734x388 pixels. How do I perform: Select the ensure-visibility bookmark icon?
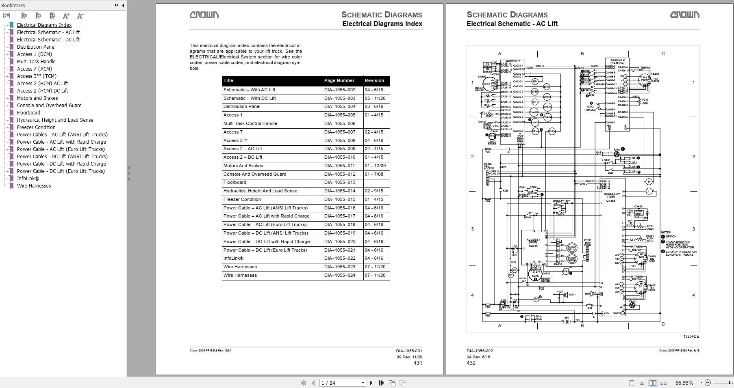pyautogui.click(x=52, y=16)
